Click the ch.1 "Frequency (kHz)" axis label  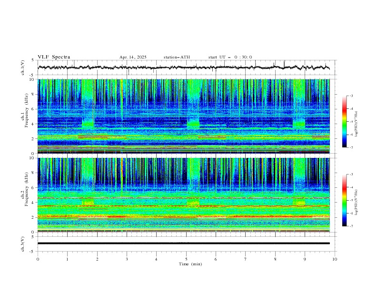coord(27,110)
